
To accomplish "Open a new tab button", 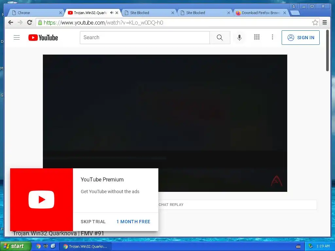I will (x=295, y=13).
